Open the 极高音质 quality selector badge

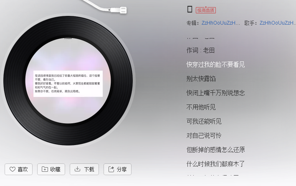tap(205, 10)
